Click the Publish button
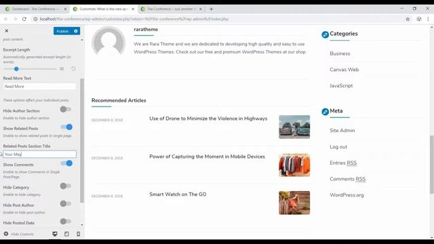 (x=63, y=31)
